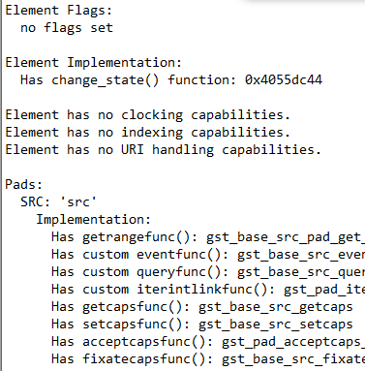Click the indented 'Implementation:' label under SRC
The height and width of the screenshot is (371, 365).
[x=93, y=220]
